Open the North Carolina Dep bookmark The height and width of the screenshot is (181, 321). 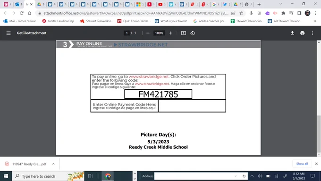tap(59, 21)
